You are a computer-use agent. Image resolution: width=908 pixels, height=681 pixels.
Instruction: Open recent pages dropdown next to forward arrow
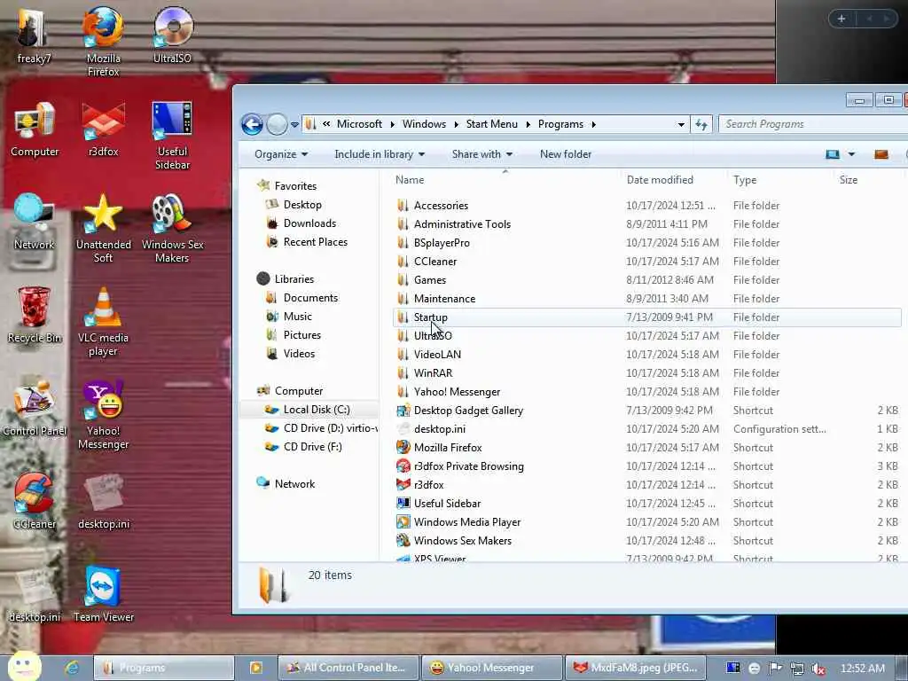click(294, 124)
